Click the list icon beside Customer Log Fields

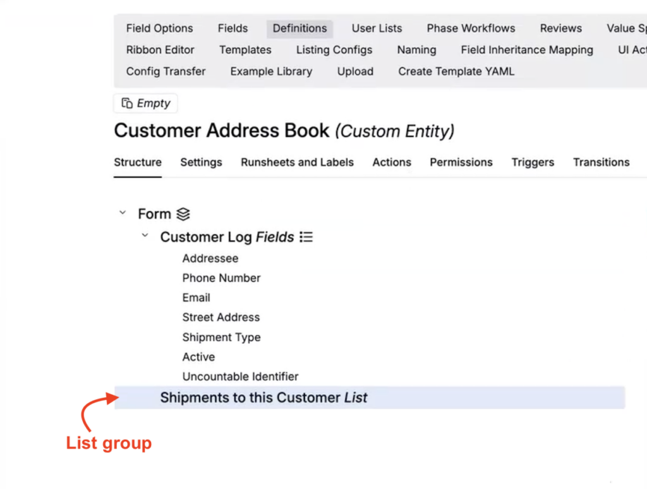306,237
